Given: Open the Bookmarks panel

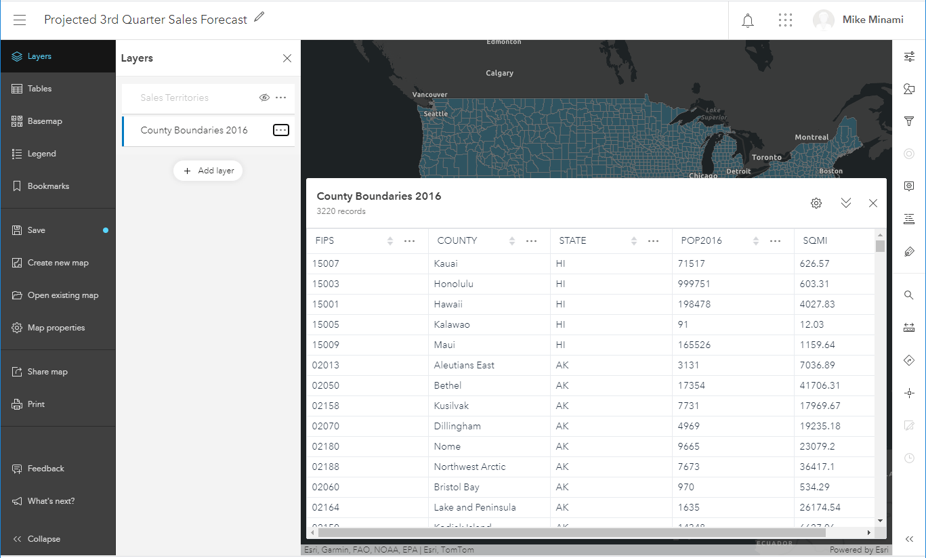Looking at the screenshot, I should pos(48,186).
